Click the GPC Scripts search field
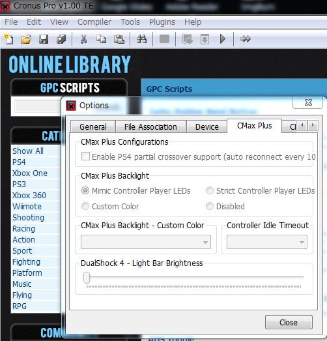Viewport: 327px width, 341px height. [x=38, y=106]
